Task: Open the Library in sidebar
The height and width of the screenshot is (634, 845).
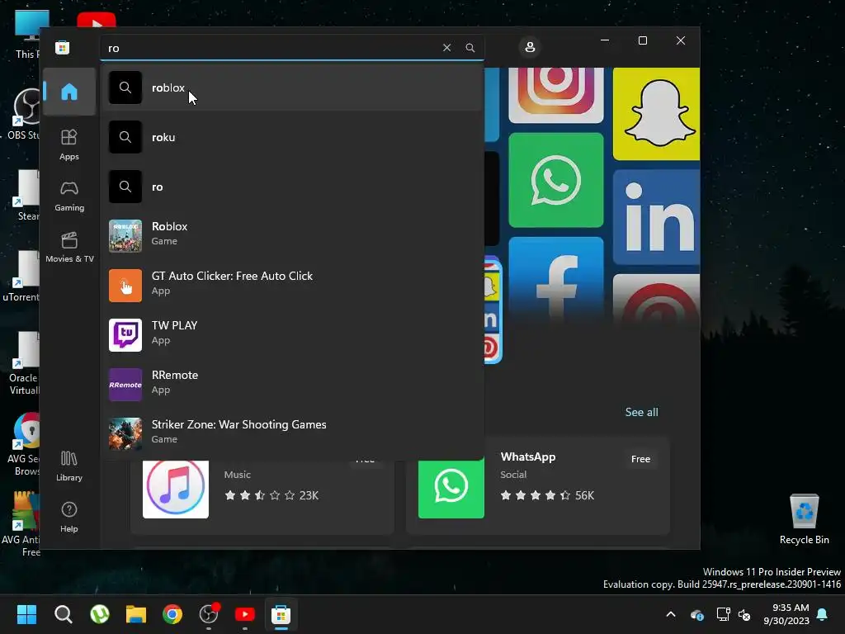Action: tap(69, 466)
